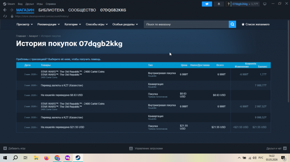Click the Товары column header
The image size is (290, 162).
pos(46,65)
